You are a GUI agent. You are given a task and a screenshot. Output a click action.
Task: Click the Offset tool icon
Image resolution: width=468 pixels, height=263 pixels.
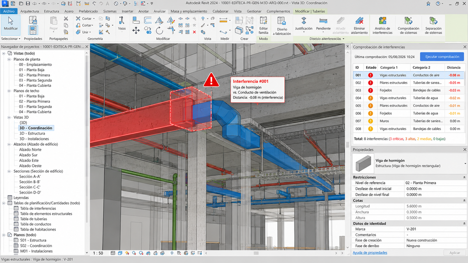pyautogui.click(x=148, y=20)
